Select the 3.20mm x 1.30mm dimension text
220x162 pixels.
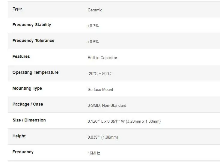143,121
